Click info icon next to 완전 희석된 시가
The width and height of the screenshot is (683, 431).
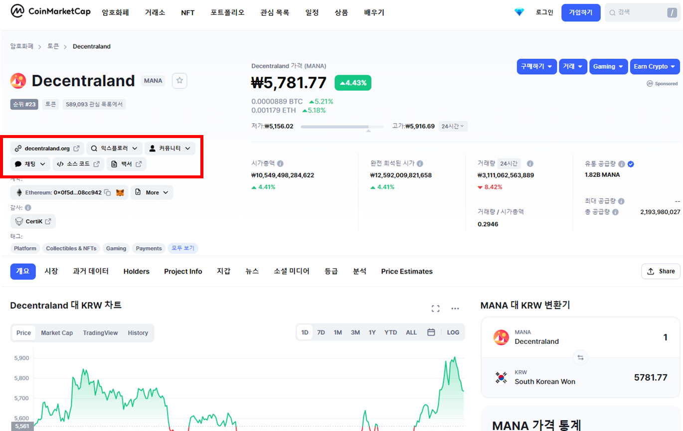point(420,163)
